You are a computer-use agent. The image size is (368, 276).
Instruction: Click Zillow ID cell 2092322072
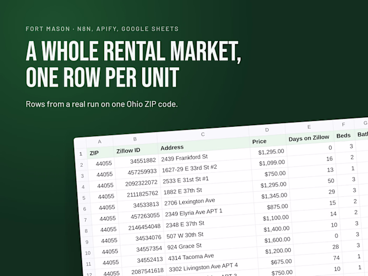(138, 183)
